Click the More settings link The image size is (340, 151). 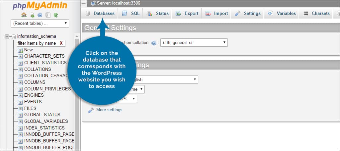coord(109,110)
